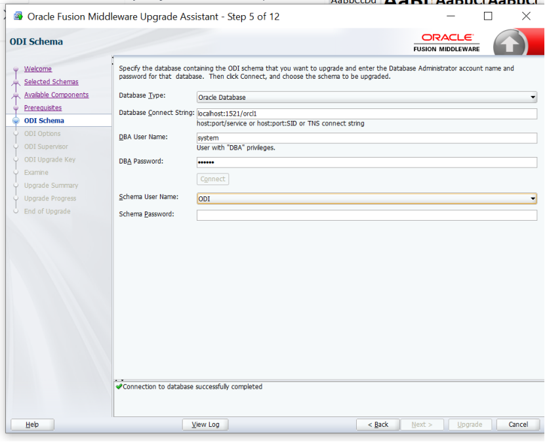Minimize the Upgrade Assistant window

[x=451, y=16]
